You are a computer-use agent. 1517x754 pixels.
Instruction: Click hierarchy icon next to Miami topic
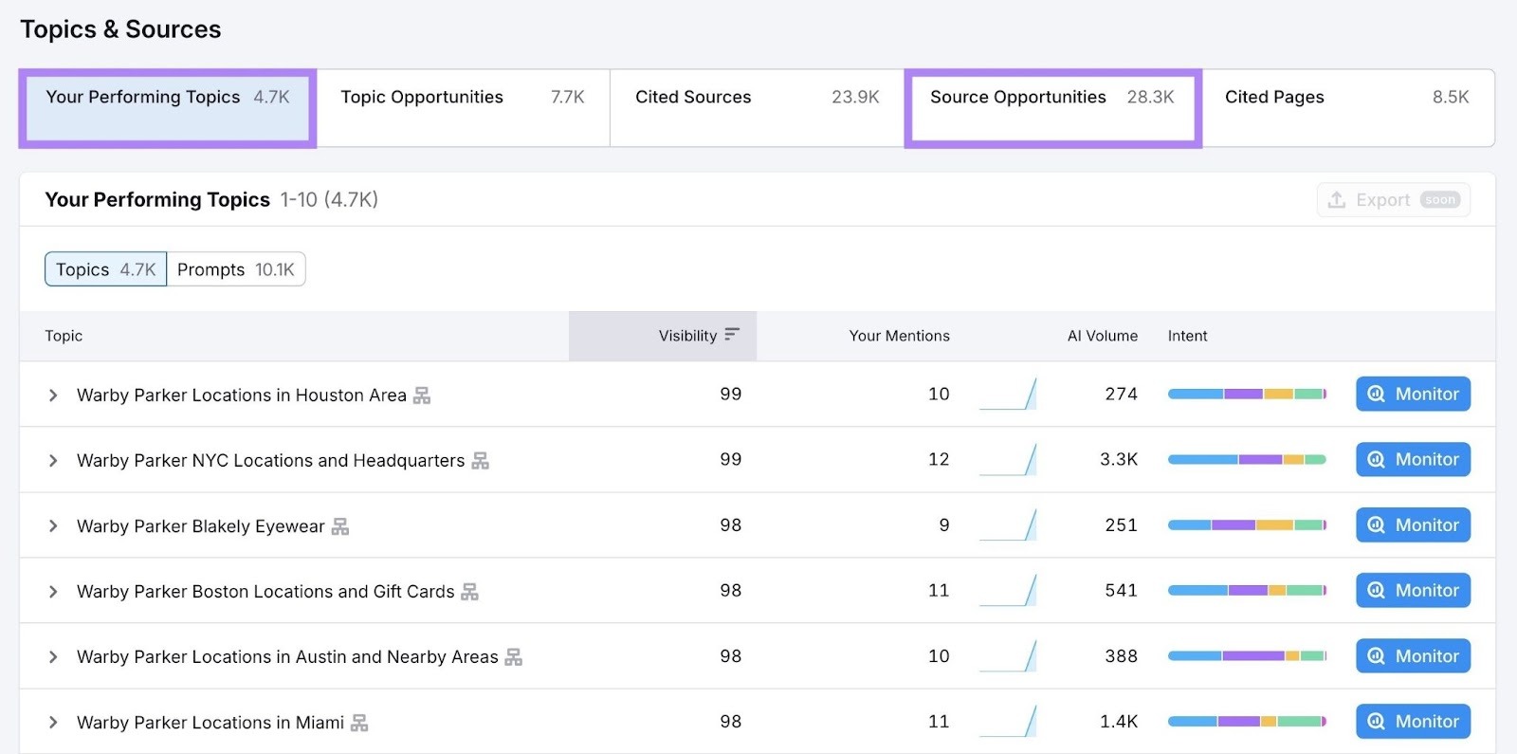pos(359,723)
